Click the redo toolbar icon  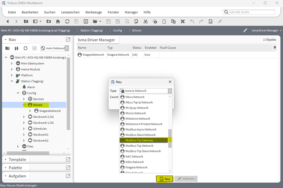coord(201,21)
